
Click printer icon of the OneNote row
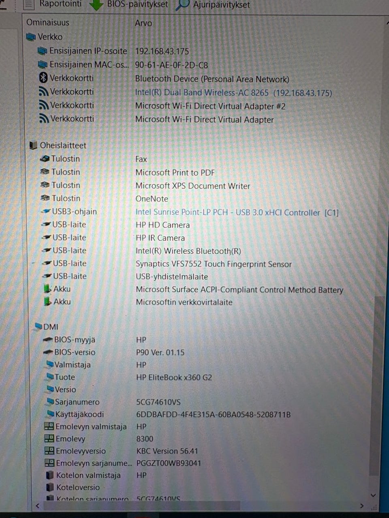pos(45,198)
